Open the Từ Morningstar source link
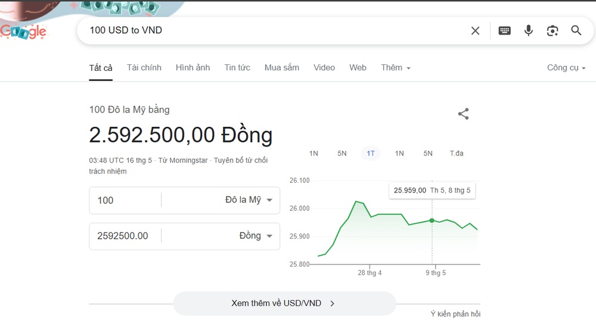 click(183, 160)
